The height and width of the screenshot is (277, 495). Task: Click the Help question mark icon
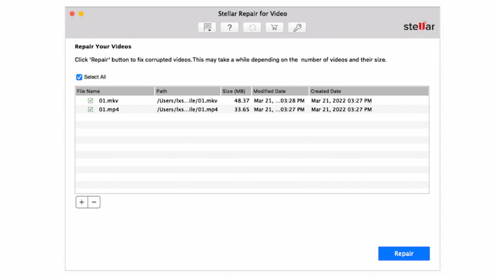coord(230,27)
